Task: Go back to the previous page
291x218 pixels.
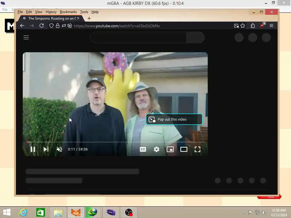Action: [x=22, y=26]
